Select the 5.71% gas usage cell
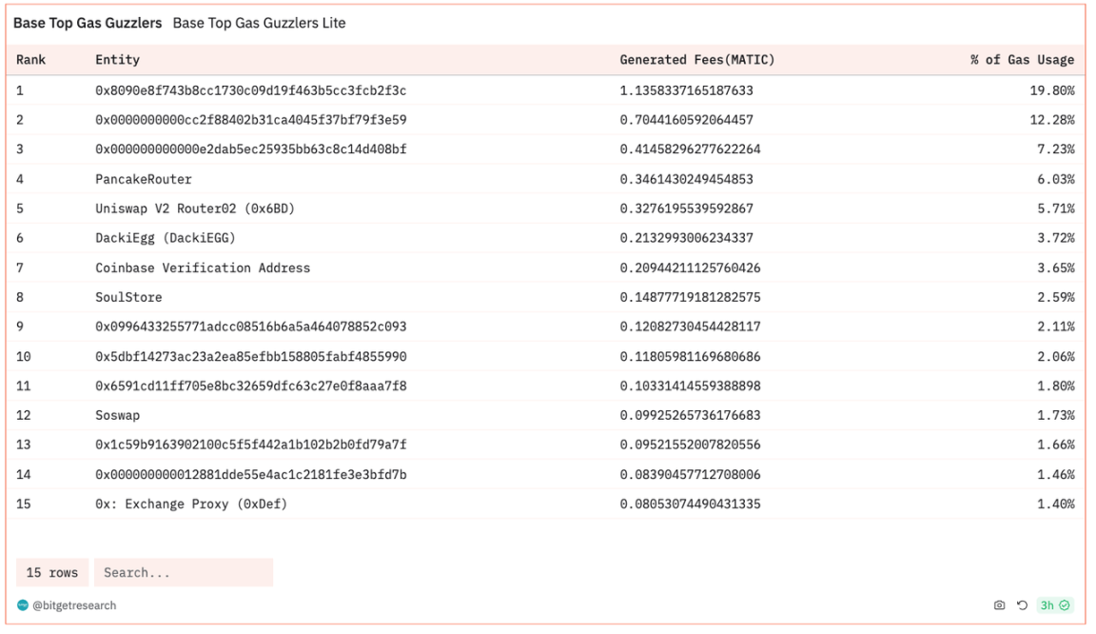1096x634 pixels. [x=1055, y=208]
